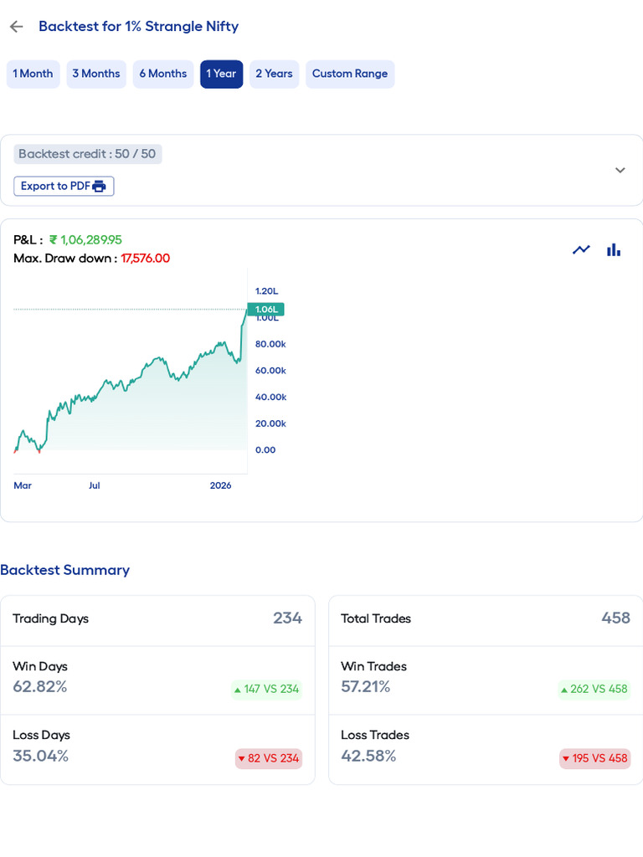The image size is (643, 857).
Task: Click the Jul label on chart axis
Action: (x=94, y=485)
